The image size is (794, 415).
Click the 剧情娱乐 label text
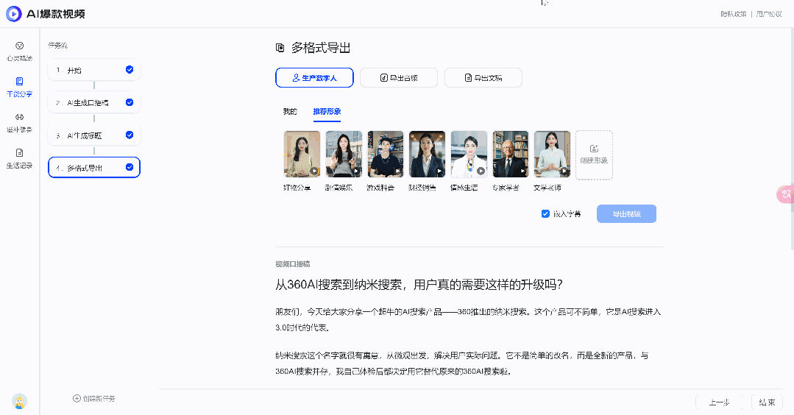click(338, 188)
